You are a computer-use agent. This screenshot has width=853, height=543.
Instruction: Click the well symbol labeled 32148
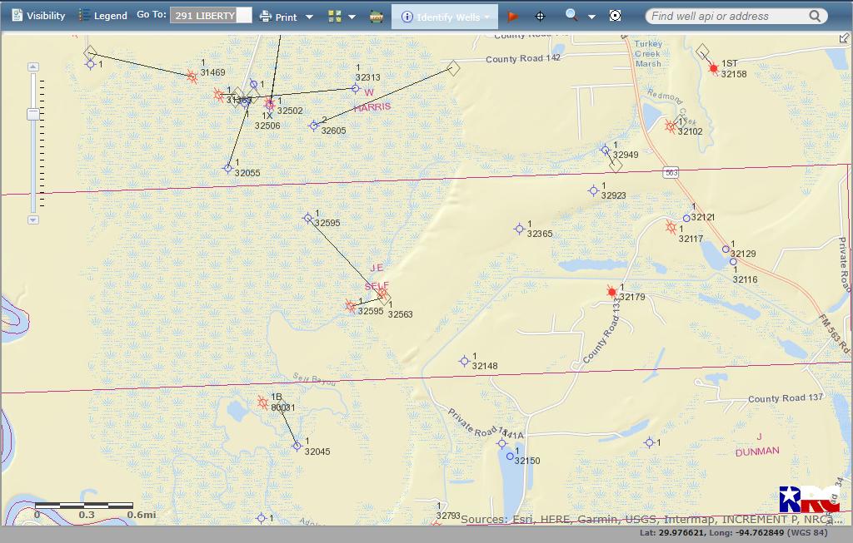point(464,361)
